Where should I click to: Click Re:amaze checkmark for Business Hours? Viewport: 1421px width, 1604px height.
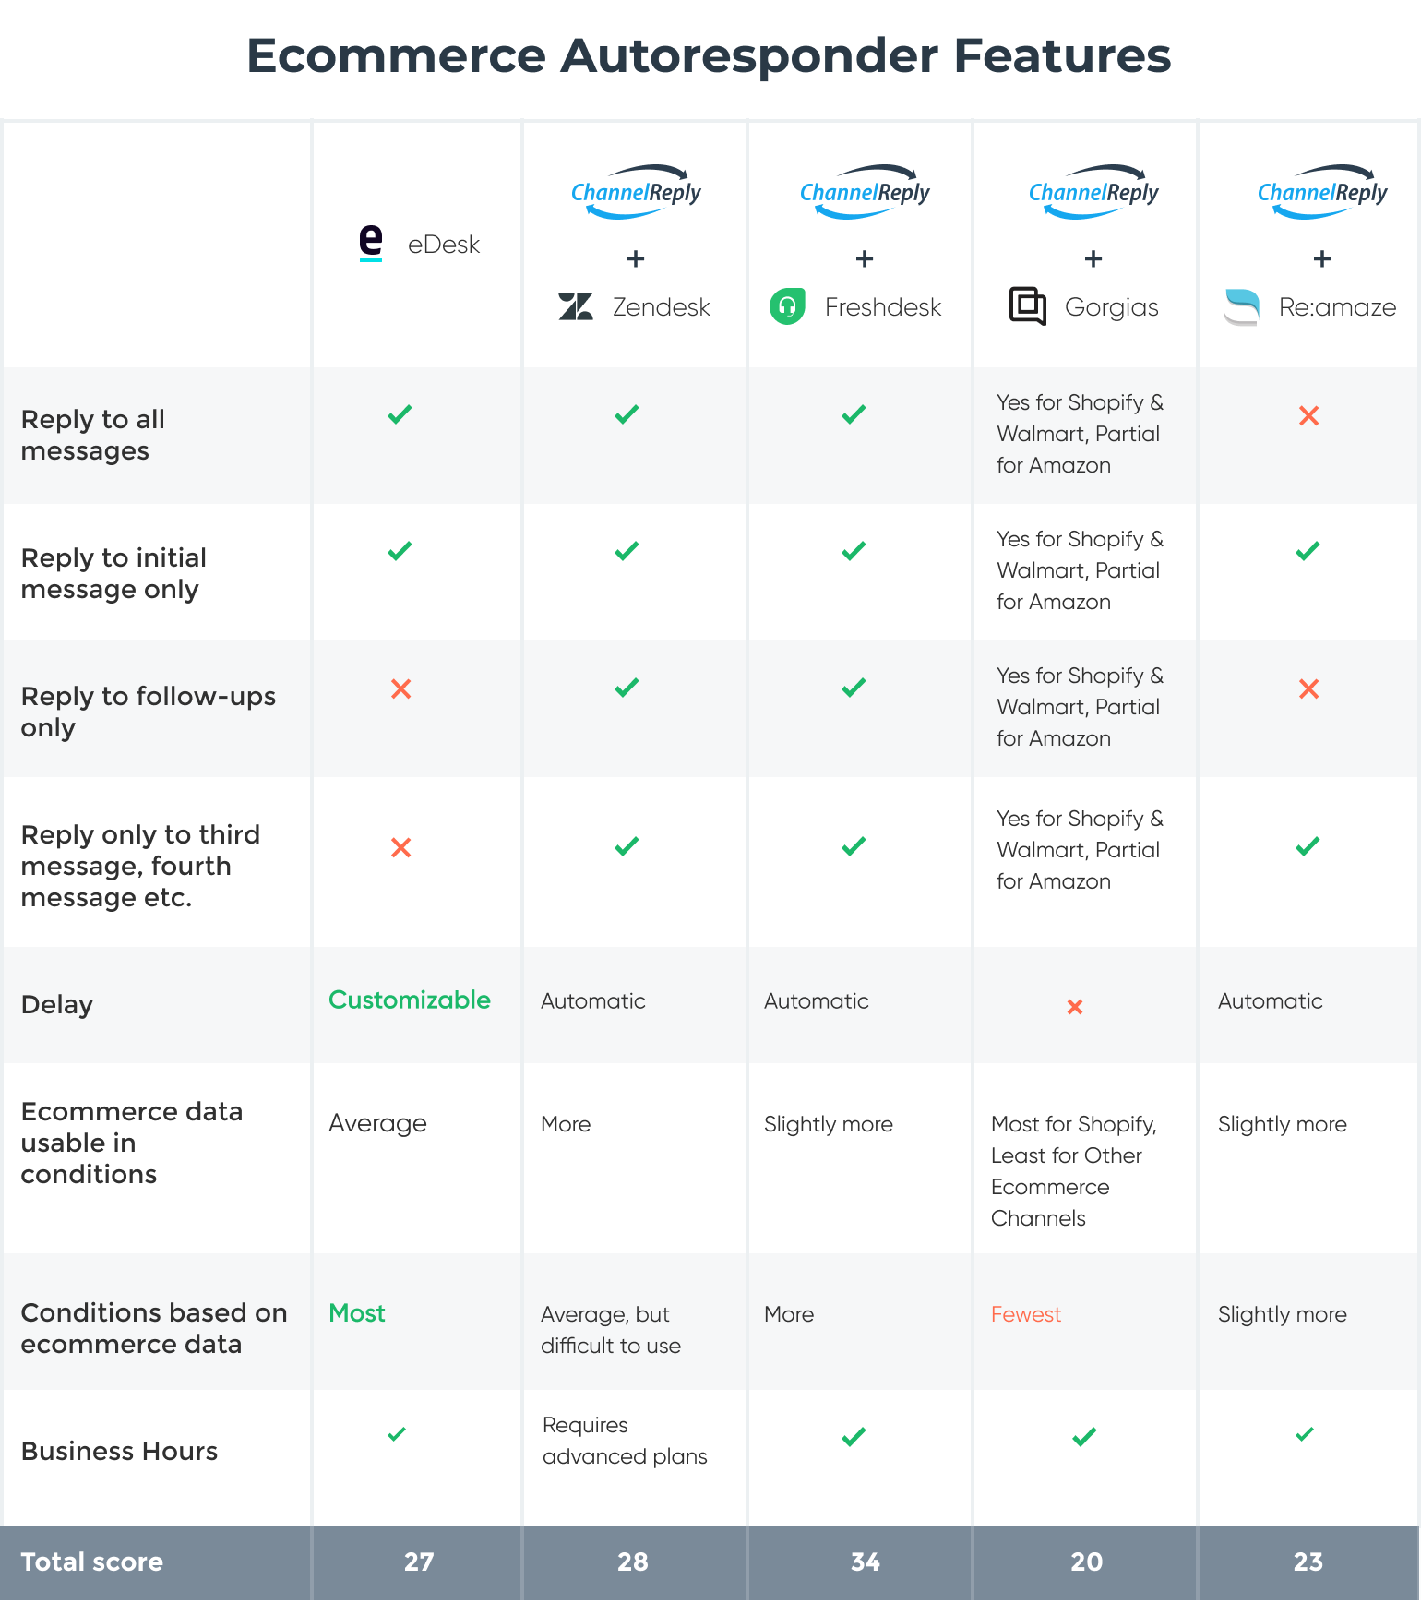click(x=1305, y=1434)
